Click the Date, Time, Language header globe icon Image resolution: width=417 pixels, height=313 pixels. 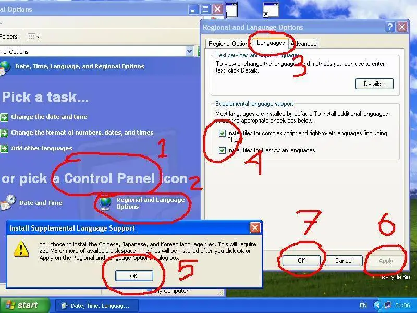5,68
